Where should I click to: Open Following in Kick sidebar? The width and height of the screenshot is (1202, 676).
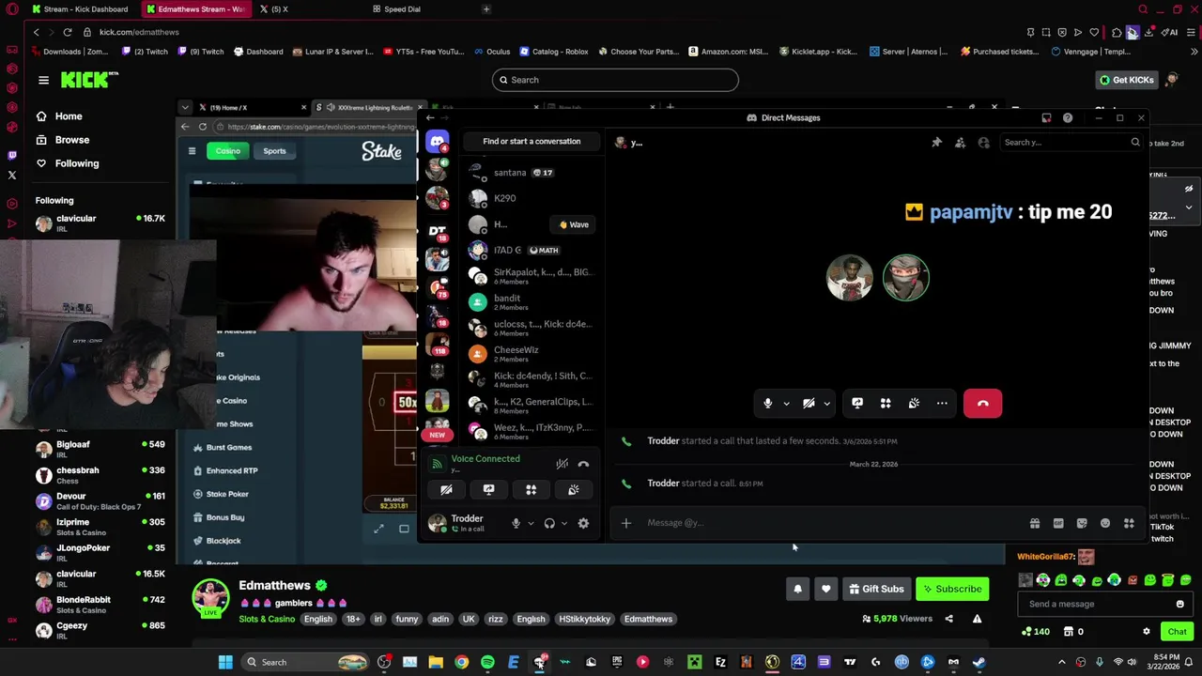pos(77,163)
